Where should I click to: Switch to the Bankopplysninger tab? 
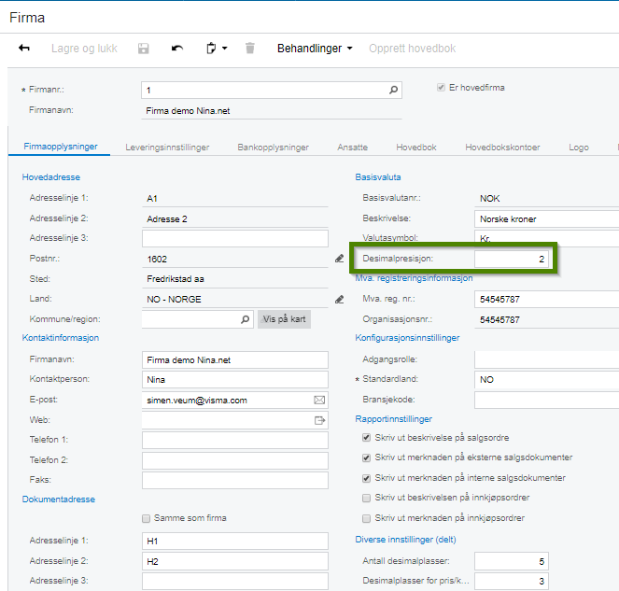coord(274,148)
